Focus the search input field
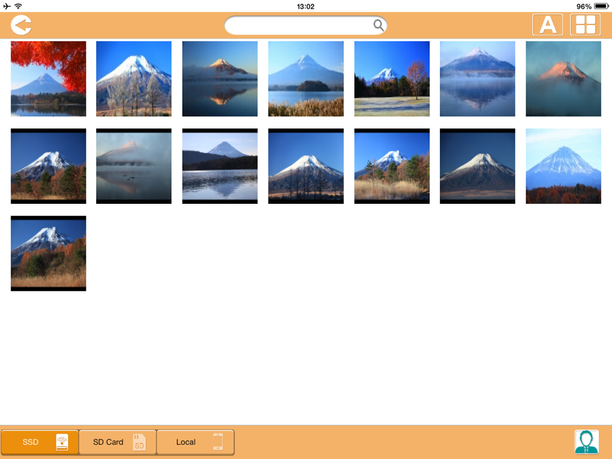The image size is (612, 459). (305, 25)
